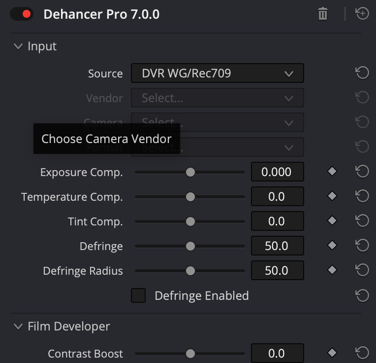Click the Defringe value field 50.0
This screenshot has width=376, height=363.
(278, 246)
